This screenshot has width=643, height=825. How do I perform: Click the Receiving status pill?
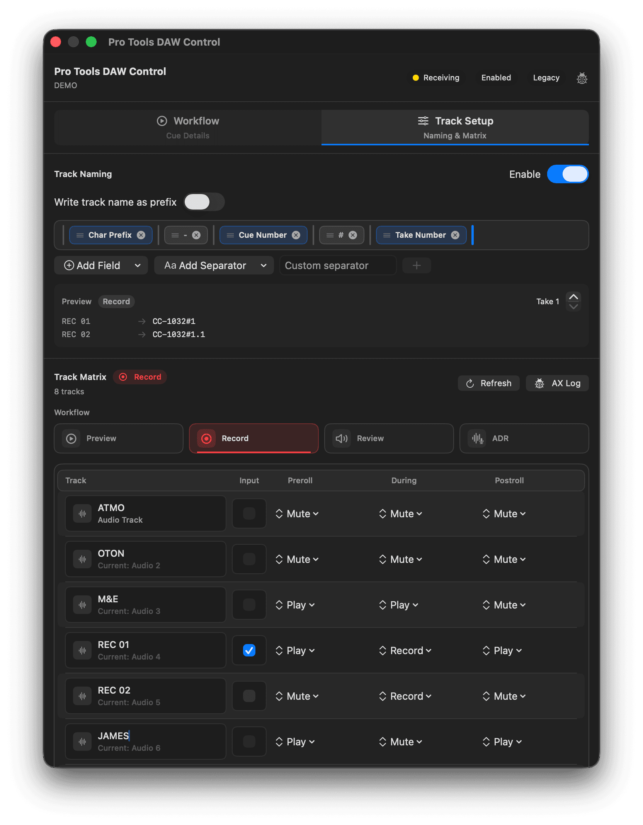point(436,78)
